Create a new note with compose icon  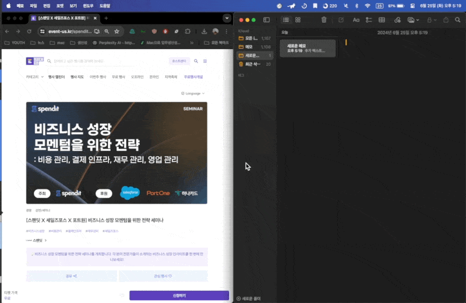coord(341,20)
